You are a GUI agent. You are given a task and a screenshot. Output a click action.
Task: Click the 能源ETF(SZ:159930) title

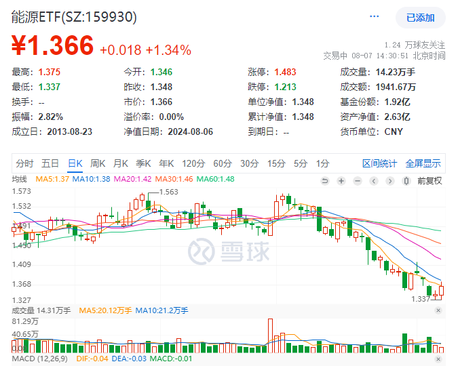[x=74, y=17]
